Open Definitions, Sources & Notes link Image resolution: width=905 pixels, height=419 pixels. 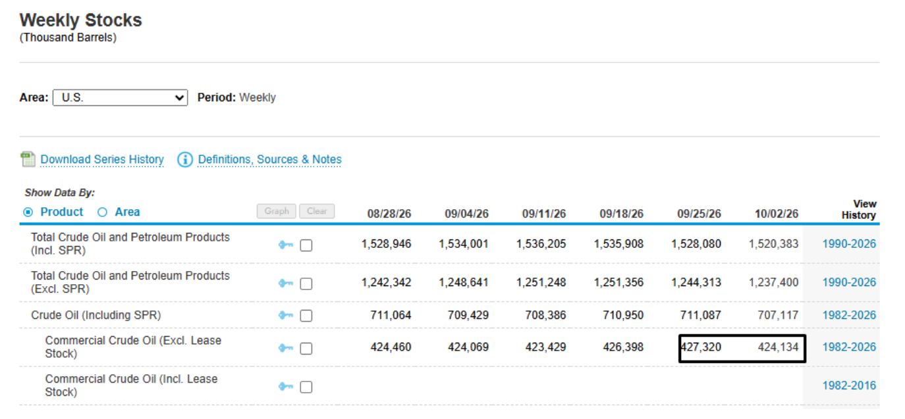270,159
